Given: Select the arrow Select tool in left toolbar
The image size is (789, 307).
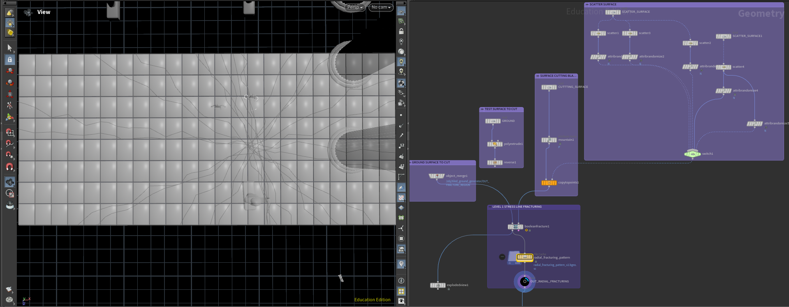Looking at the screenshot, I should tap(10, 48).
